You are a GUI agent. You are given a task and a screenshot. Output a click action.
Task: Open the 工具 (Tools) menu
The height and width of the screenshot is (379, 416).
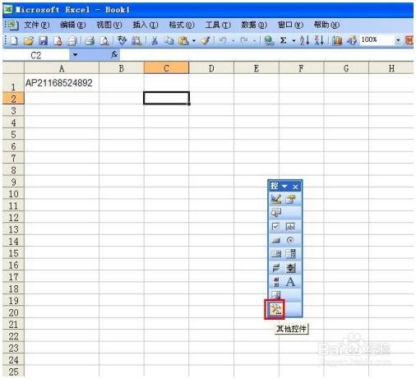click(x=218, y=25)
